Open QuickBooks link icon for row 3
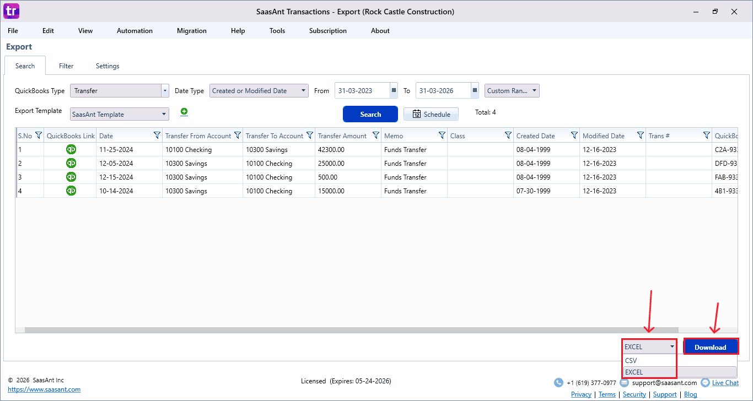The width and height of the screenshot is (753, 401). [71, 177]
